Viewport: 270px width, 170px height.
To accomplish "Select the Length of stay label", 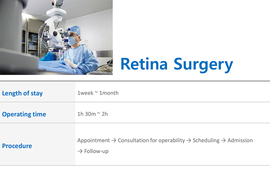I will pyautogui.click(x=22, y=93).
